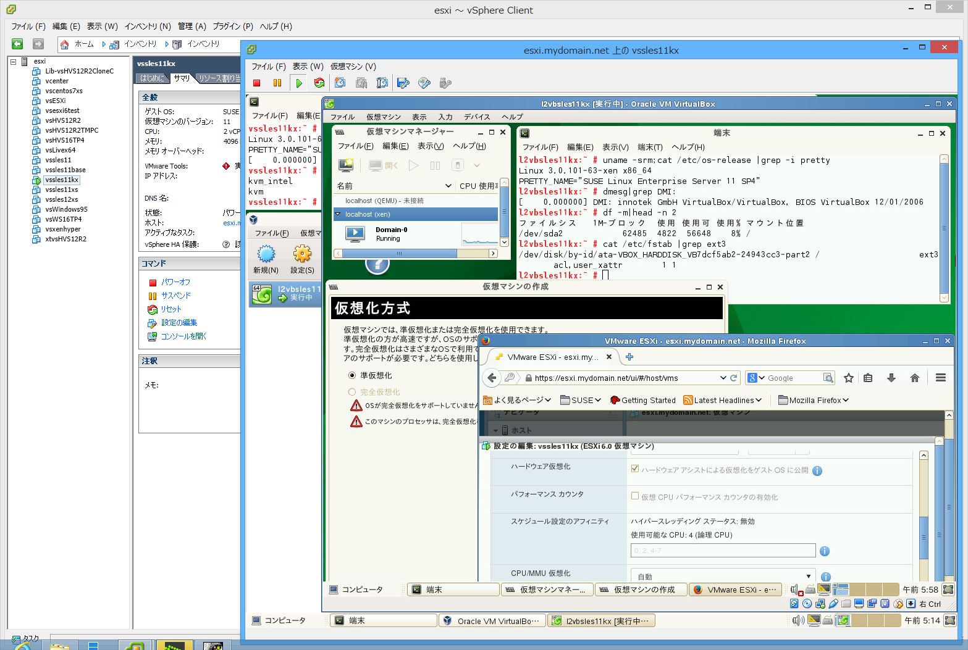Image resolution: width=968 pixels, height=650 pixels.
Task: Collapse localhost (xen) connection row
Action: point(338,214)
